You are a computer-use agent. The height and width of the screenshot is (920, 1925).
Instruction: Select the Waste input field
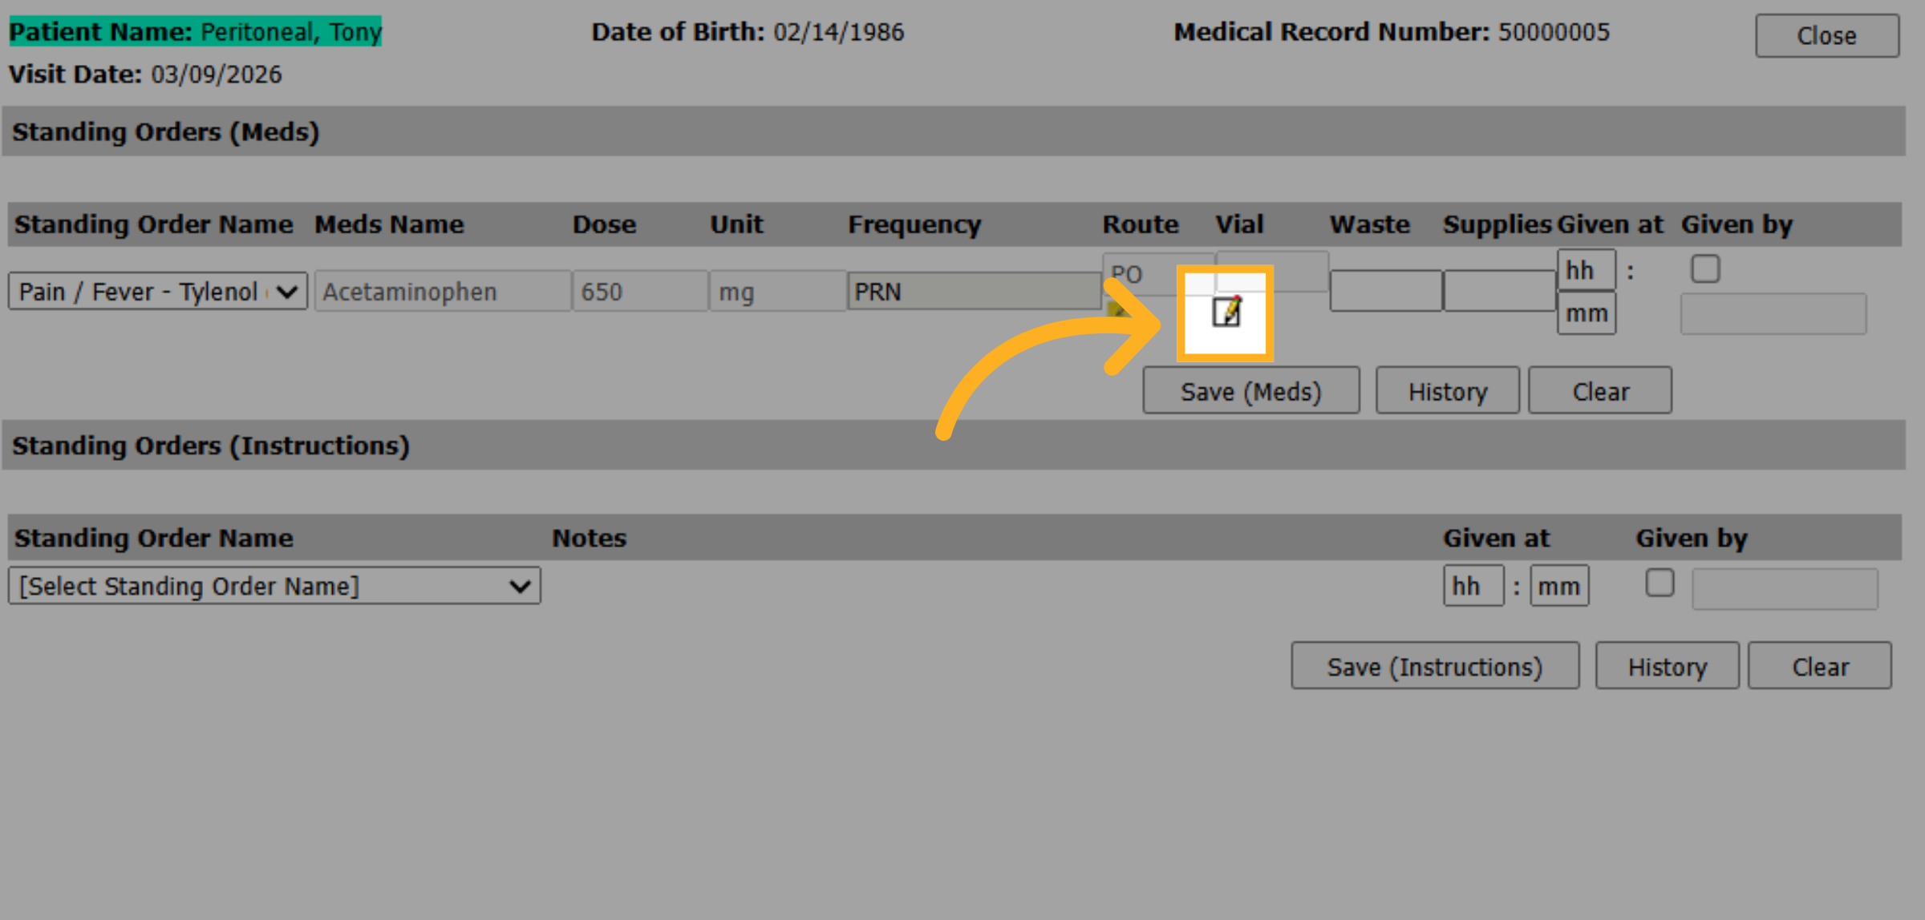tap(1386, 291)
